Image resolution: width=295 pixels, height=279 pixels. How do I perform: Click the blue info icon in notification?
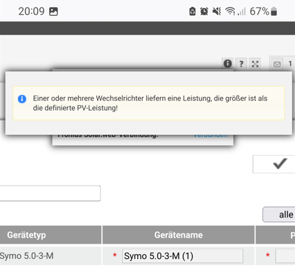pos(22,99)
